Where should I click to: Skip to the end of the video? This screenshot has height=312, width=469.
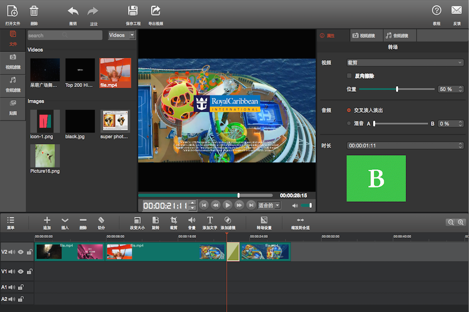pos(251,205)
